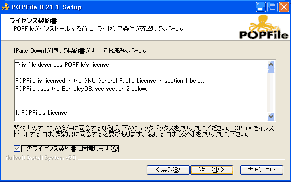This screenshot has height=182, width=291.
Task: Click the 'GNU General Public License' text line
Action: [110, 81]
